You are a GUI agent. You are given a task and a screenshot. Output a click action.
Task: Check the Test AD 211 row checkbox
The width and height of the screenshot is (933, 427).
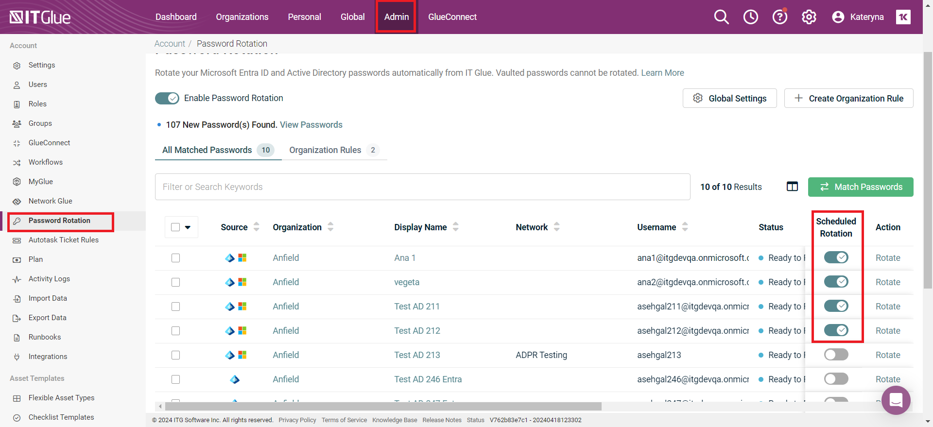click(175, 307)
